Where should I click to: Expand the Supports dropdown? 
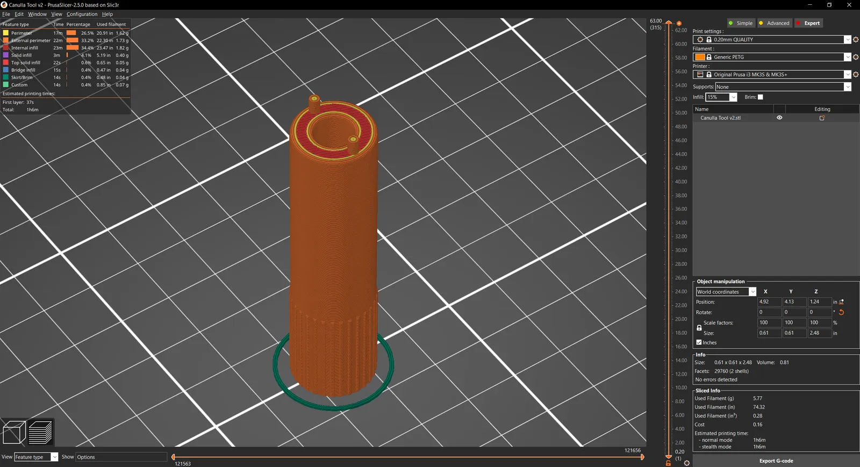pyautogui.click(x=848, y=87)
